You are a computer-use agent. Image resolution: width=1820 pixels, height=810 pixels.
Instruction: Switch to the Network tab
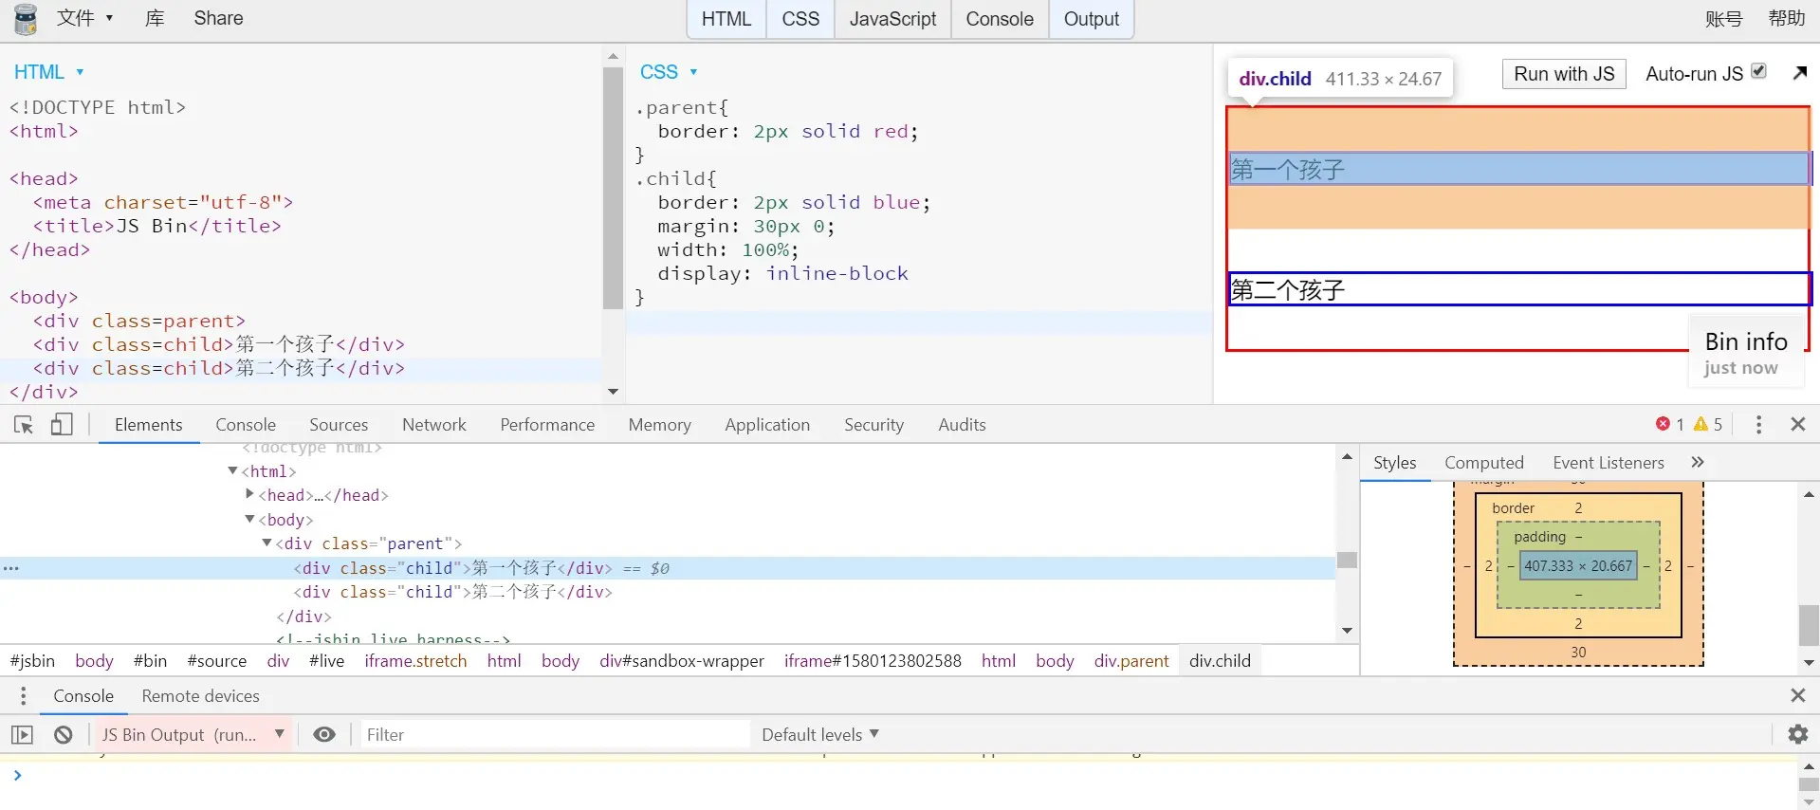(434, 425)
